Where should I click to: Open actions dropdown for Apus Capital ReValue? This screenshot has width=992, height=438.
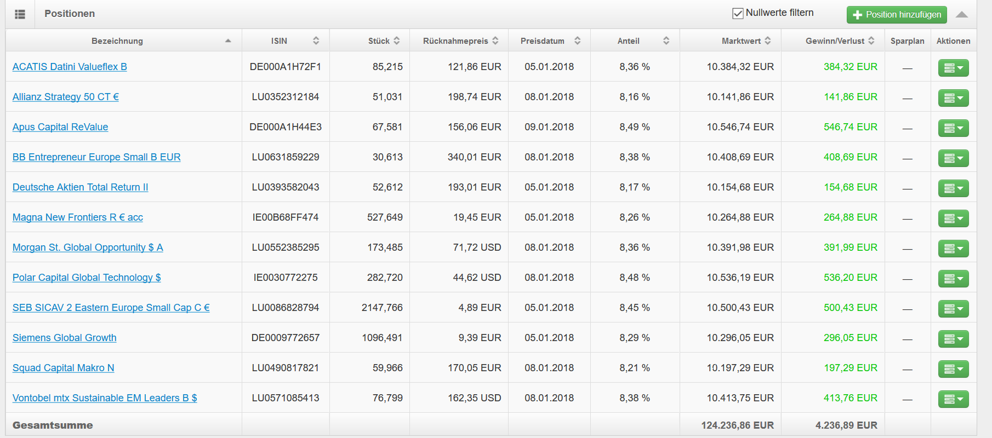954,128
